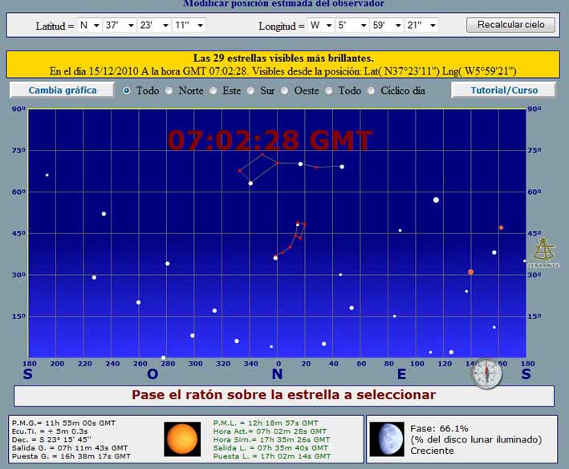Click the large orange star near 140° azimuth

point(471,272)
